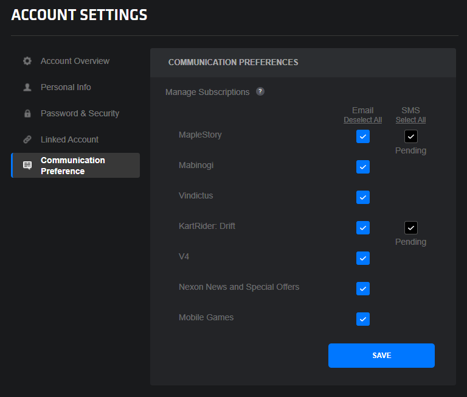Click the Linked Account chain icon
This screenshot has width=467, height=397.
[27, 139]
